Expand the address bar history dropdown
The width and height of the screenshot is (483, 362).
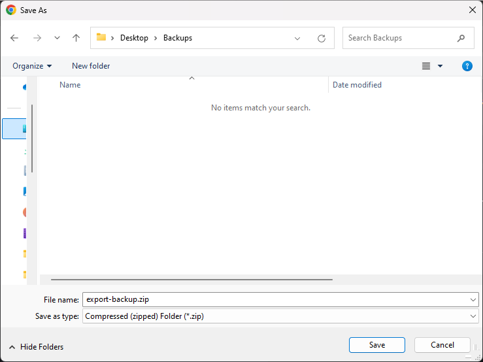(x=297, y=39)
